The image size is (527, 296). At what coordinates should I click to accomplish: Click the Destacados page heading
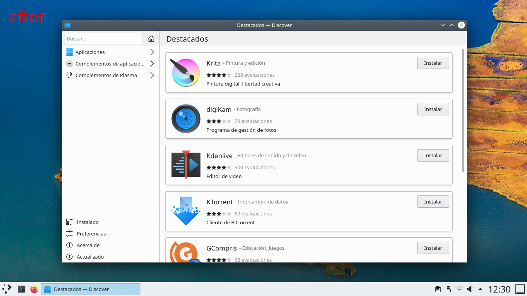click(187, 39)
